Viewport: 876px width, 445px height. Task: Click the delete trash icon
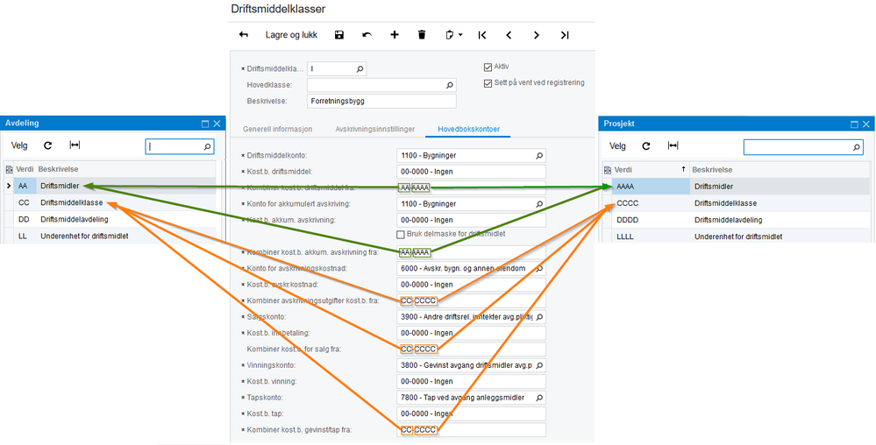tap(422, 35)
